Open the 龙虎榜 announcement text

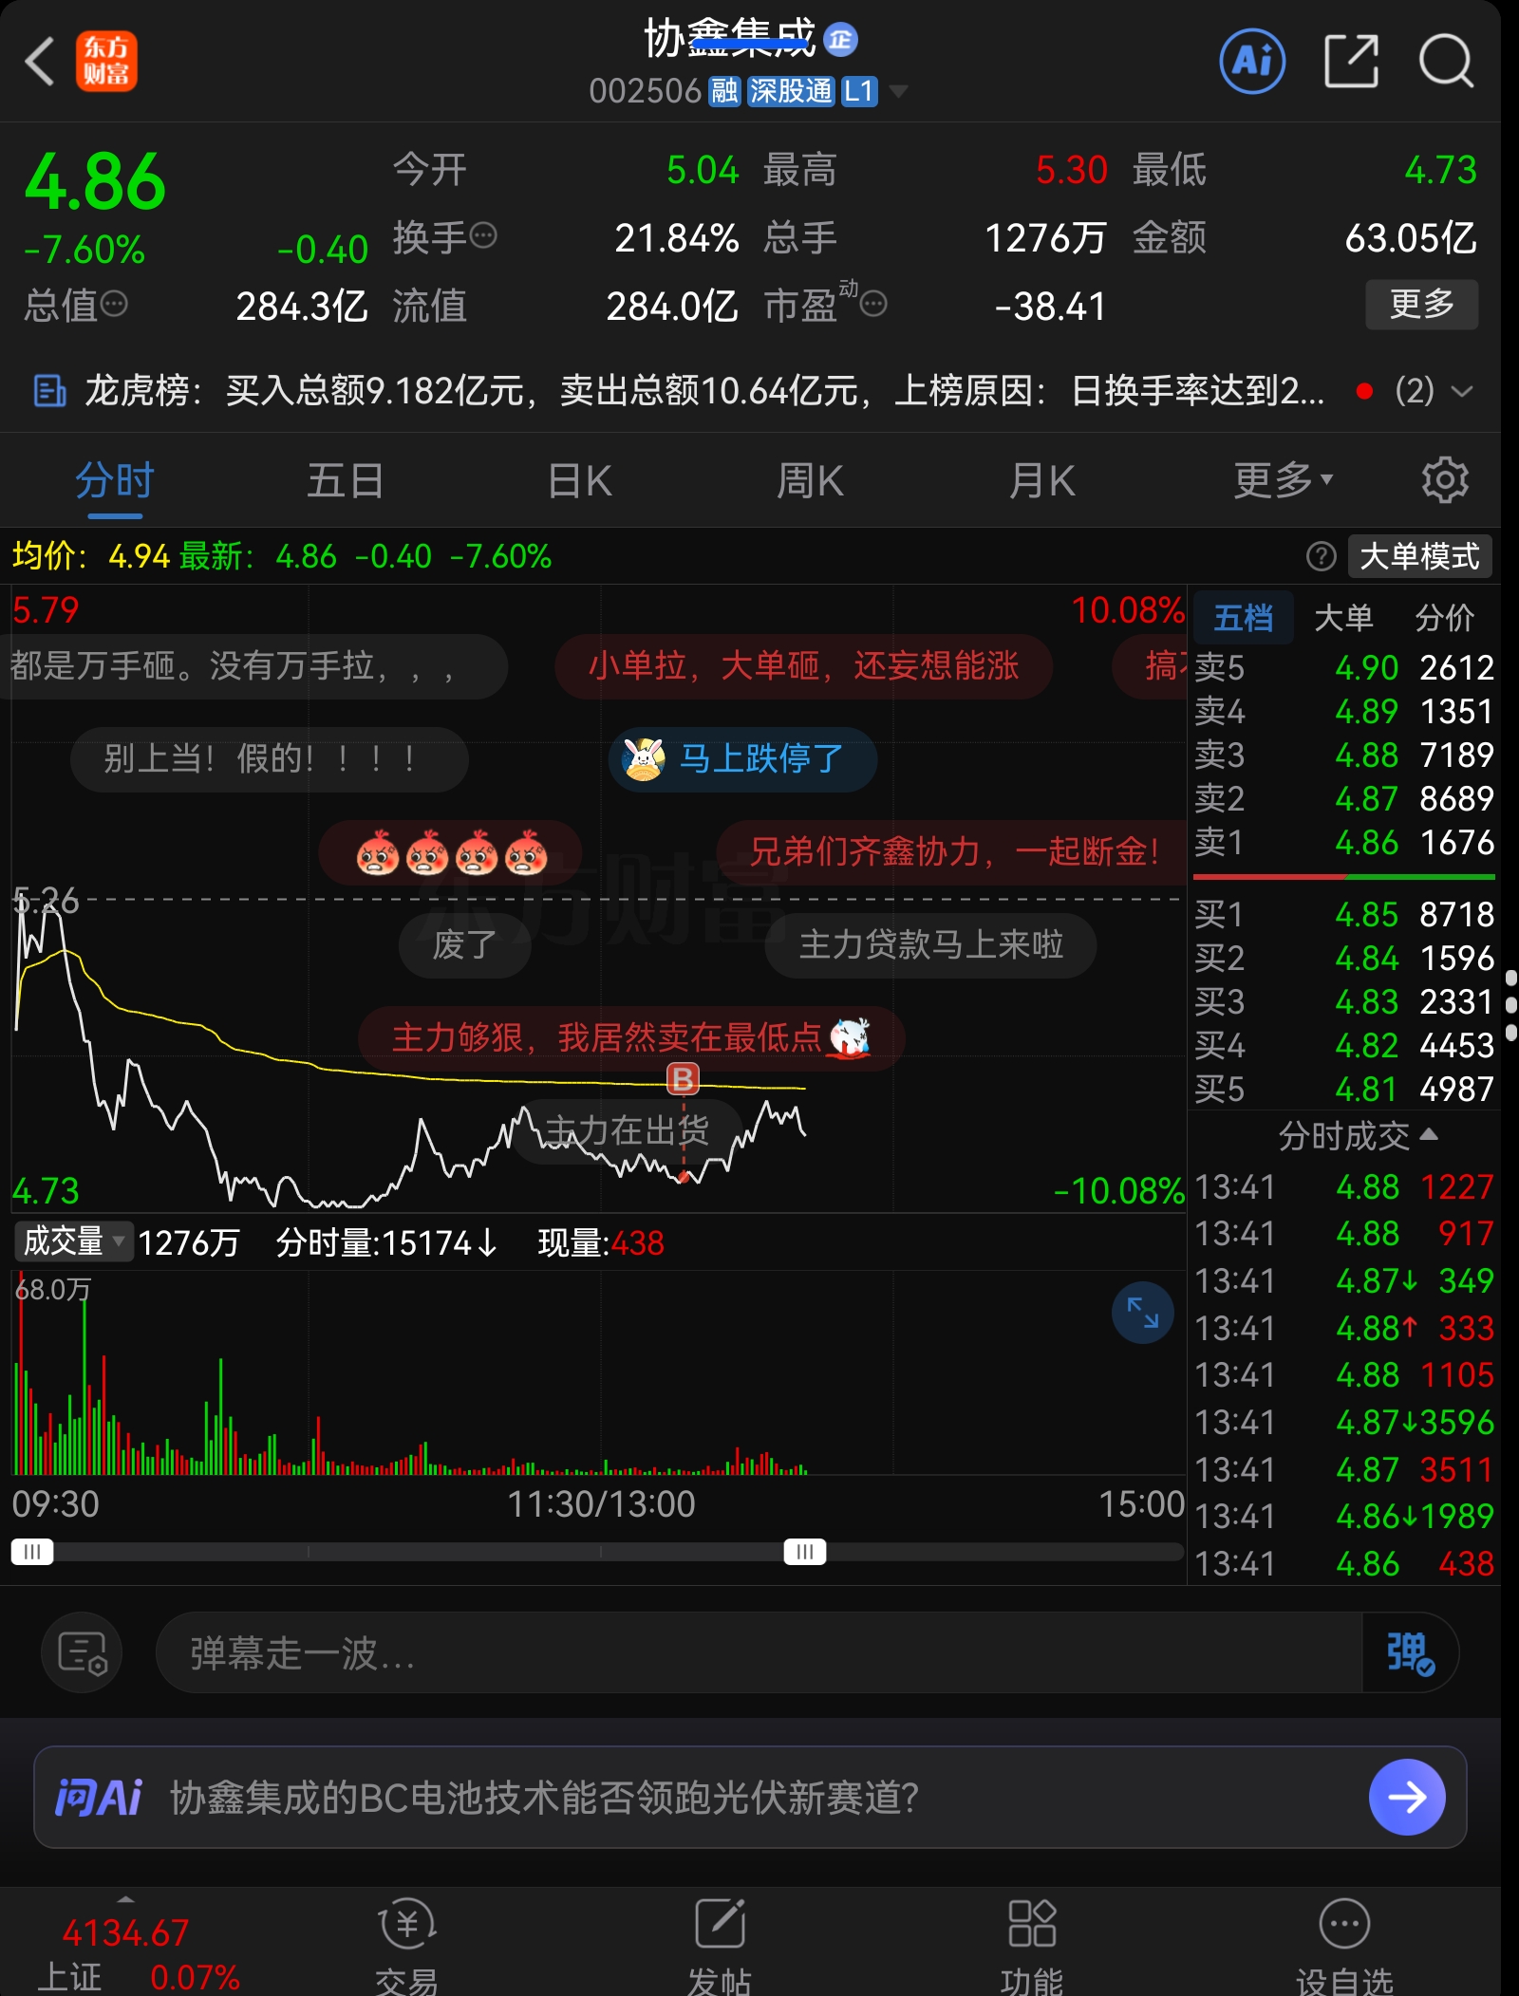tap(704, 390)
